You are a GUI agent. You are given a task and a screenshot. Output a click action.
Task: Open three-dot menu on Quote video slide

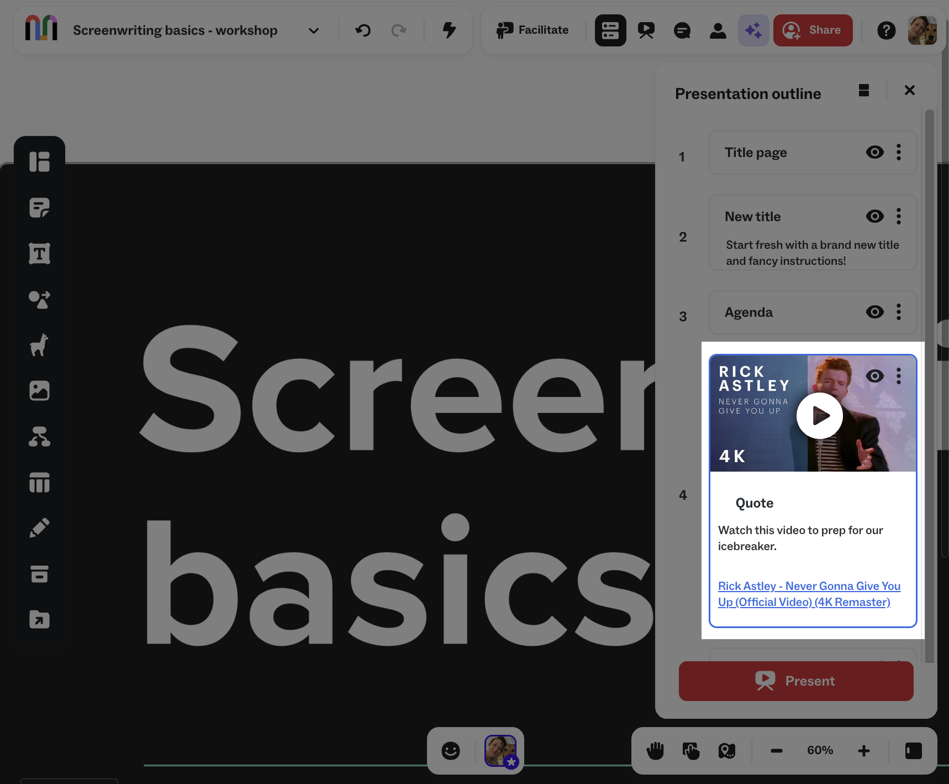tap(899, 376)
